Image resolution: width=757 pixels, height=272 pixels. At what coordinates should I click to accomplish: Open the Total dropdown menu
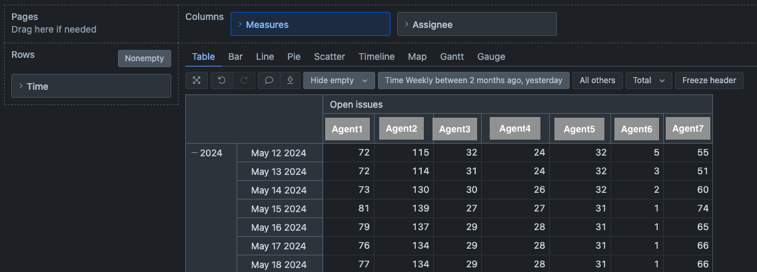click(648, 80)
